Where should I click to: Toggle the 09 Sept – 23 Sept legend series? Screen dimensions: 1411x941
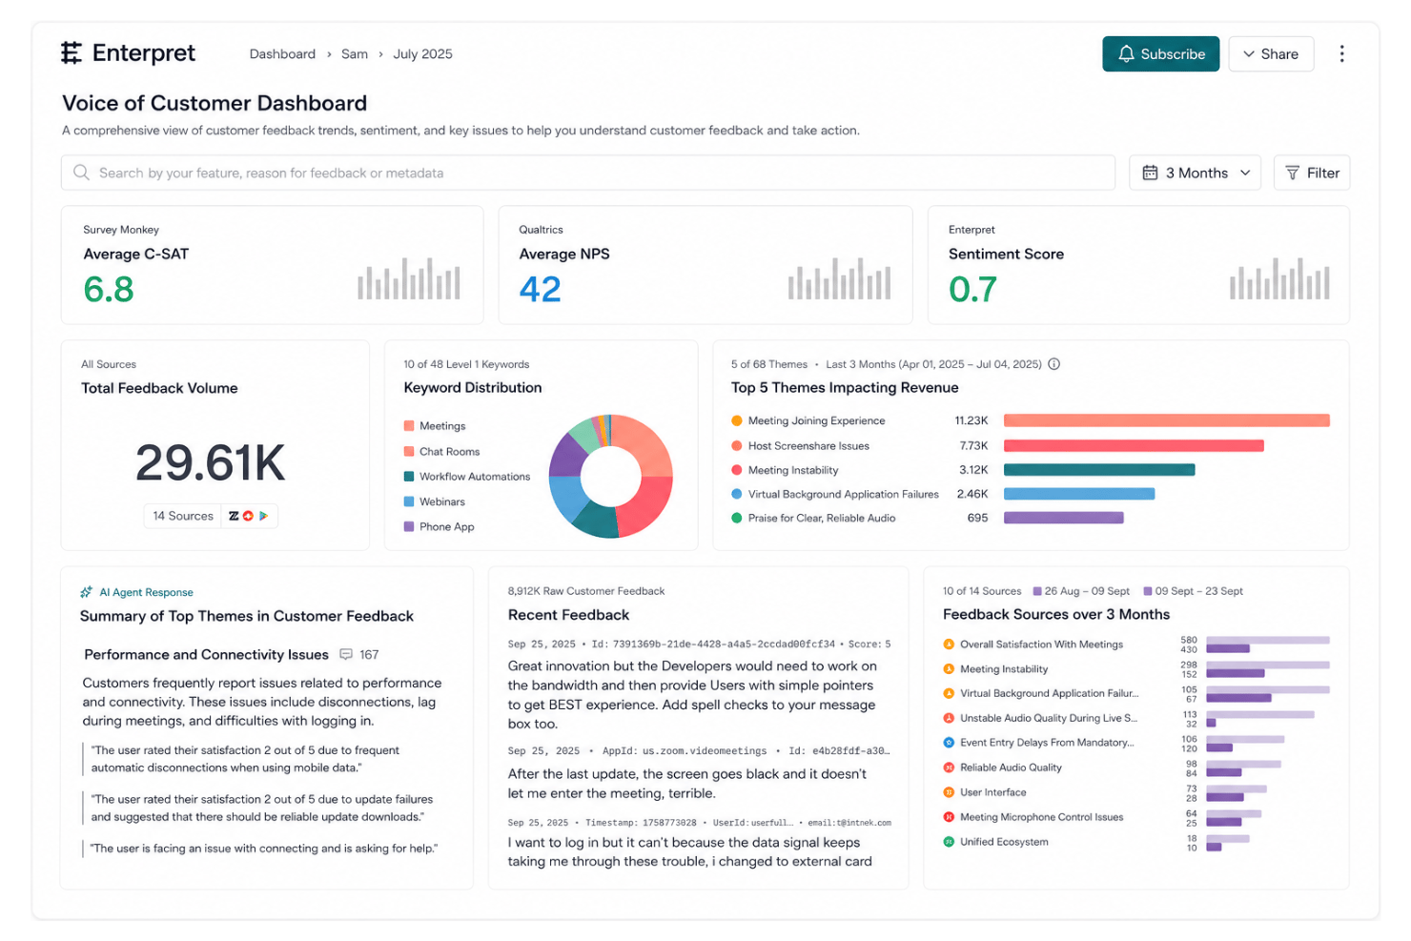pos(1193,591)
